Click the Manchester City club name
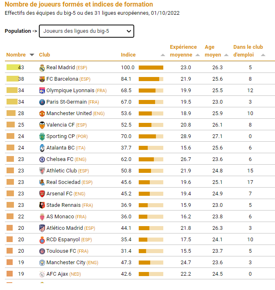Image resolution: width=275 pixels, height=290 pixels. click(66, 263)
